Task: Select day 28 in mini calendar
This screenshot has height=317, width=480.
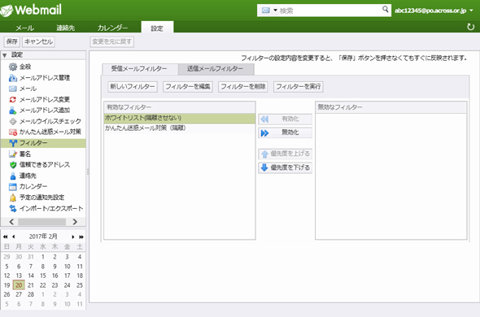Action: [x=31, y=294]
